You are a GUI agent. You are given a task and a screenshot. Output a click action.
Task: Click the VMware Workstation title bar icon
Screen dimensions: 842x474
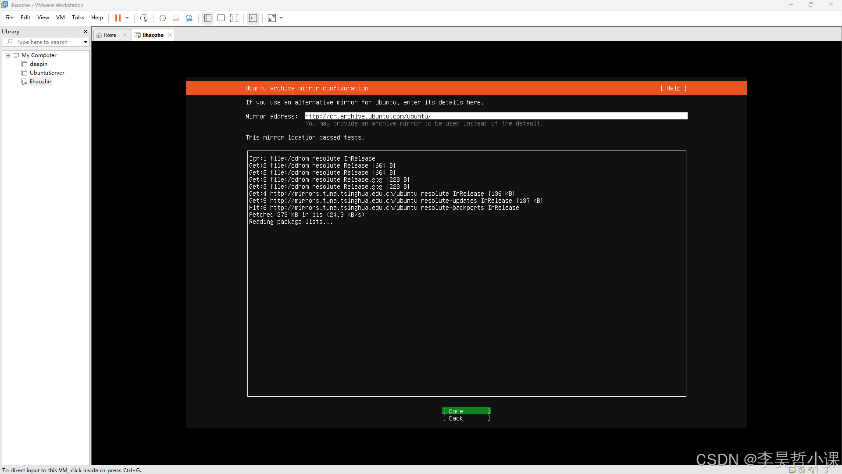(x=5, y=5)
